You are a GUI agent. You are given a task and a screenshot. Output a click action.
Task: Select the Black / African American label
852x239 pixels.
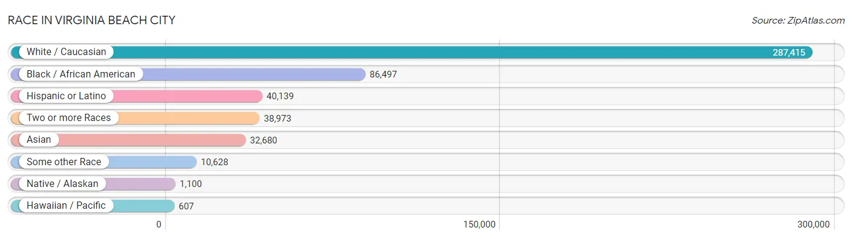[81, 74]
